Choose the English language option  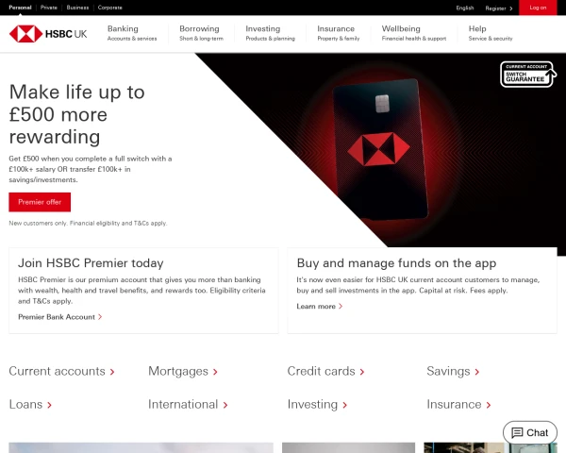pyautogui.click(x=465, y=8)
